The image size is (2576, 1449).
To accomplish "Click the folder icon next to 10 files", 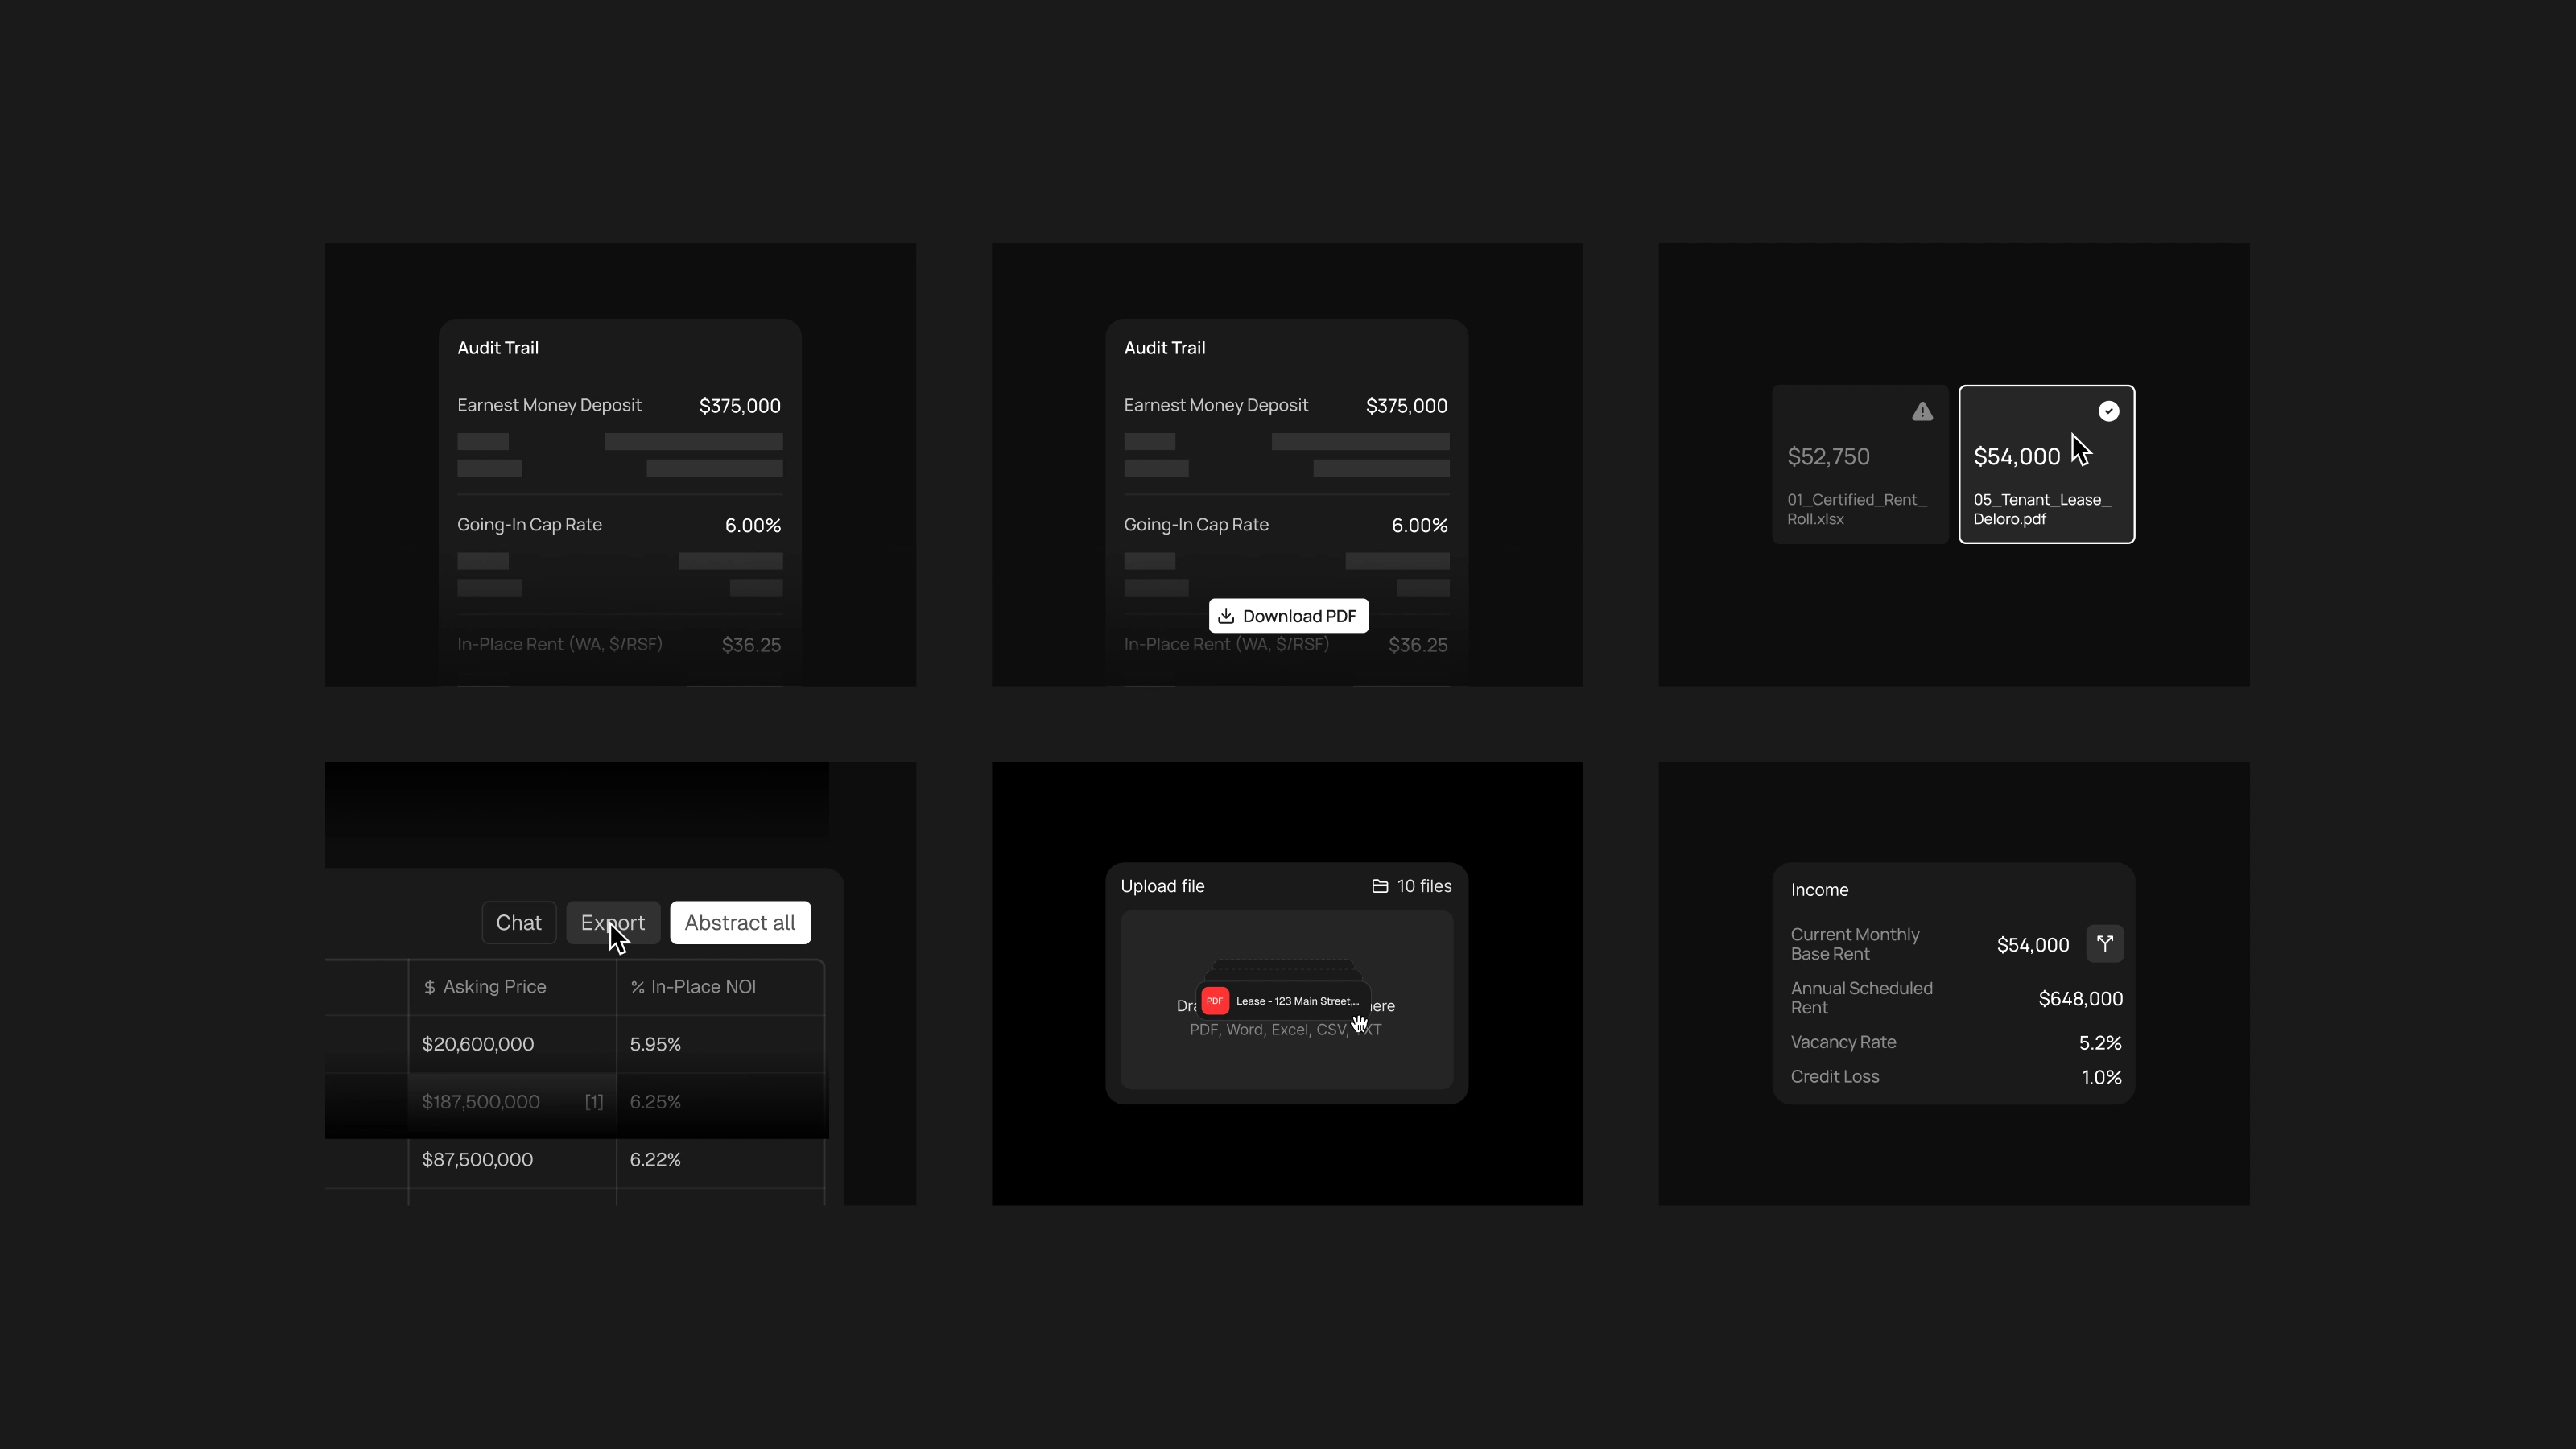I will (1380, 886).
